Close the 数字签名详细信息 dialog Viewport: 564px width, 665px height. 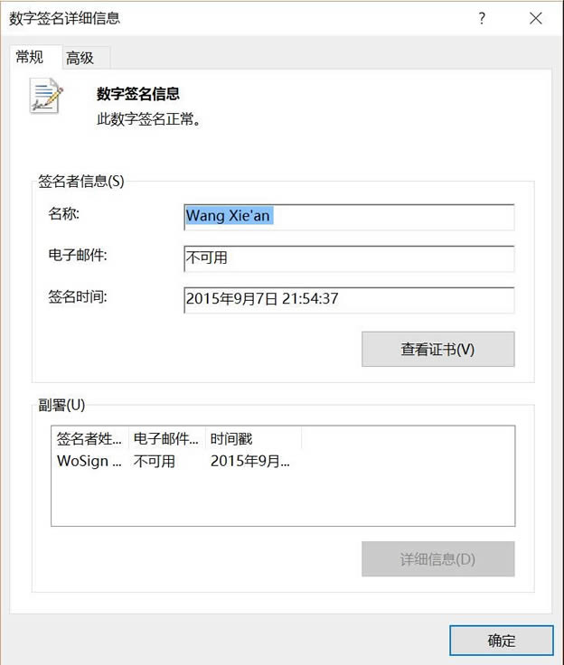click(536, 18)
